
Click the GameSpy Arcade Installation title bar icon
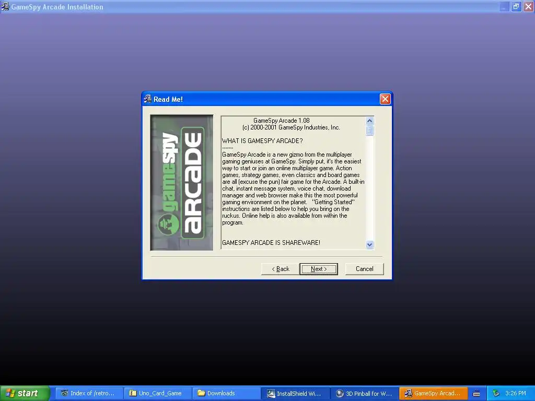click(x=5, y=6)
